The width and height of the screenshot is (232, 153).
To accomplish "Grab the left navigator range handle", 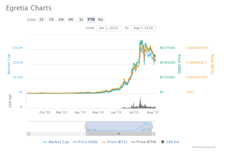I will [x=86, y=126].
